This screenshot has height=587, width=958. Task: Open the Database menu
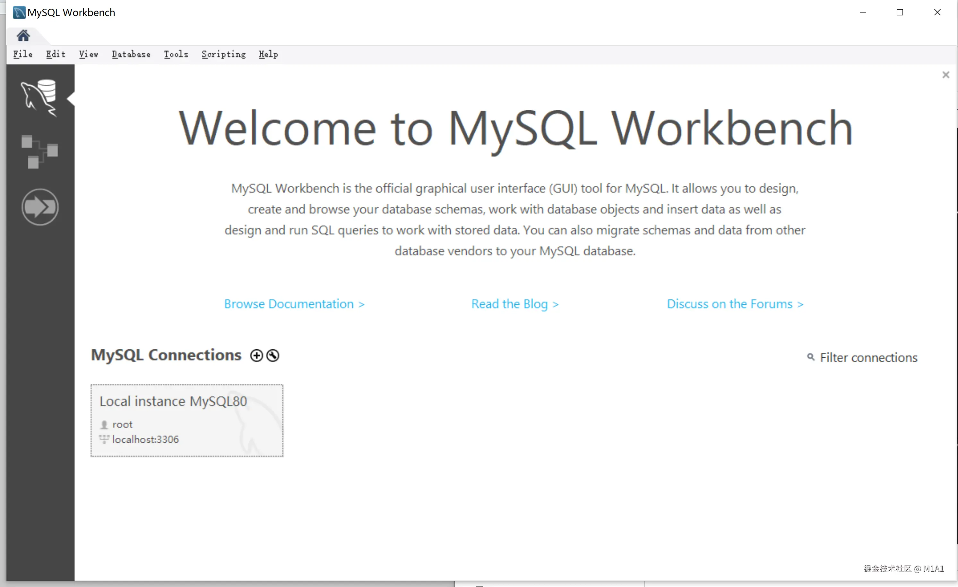[x=131, y=55]
